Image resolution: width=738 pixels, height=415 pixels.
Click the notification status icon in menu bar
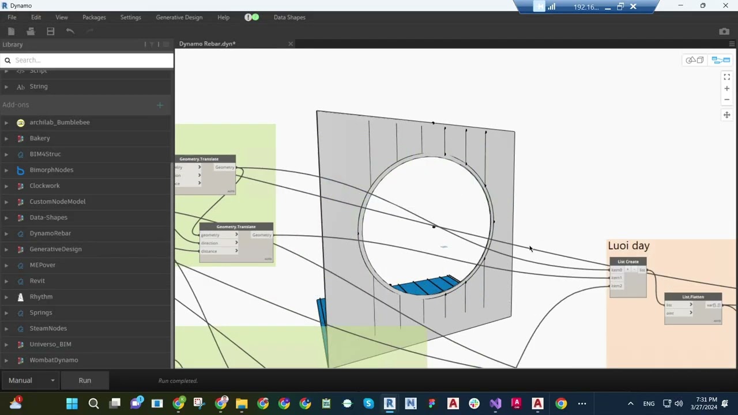tap(251, 17)
